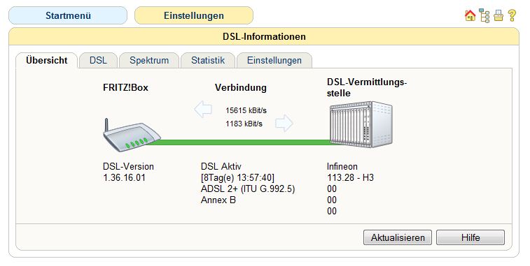Click the Aktualisieren button
The width and height of the screenshot is (530, 266).
[398, 237]
